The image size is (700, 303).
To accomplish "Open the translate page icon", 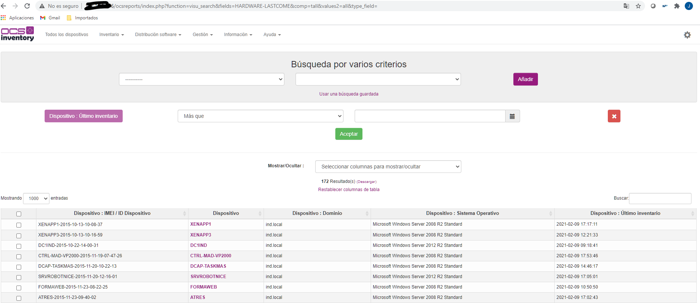I will [626, 6].
